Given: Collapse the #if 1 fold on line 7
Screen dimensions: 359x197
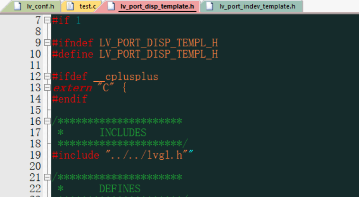Looking at the screenshot, I should point(47,20).
